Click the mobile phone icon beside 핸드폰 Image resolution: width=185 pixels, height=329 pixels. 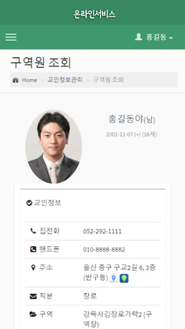tap(33, 249)
